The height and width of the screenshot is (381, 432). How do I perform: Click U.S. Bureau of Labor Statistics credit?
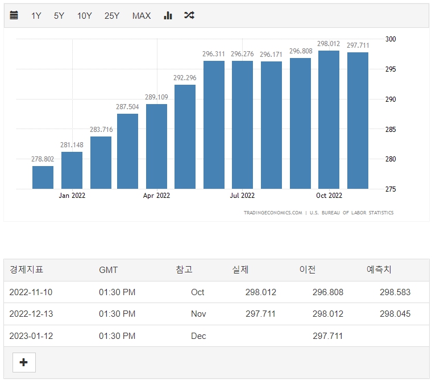[351, 213]
